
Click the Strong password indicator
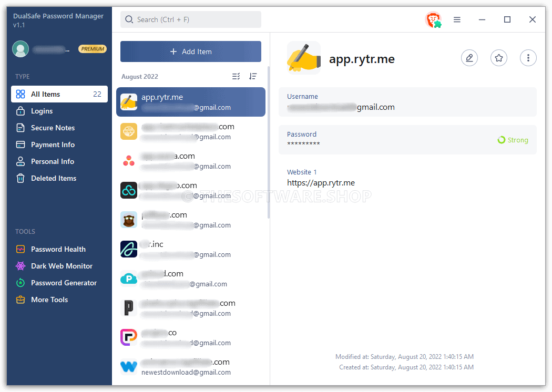click(513, 140)
